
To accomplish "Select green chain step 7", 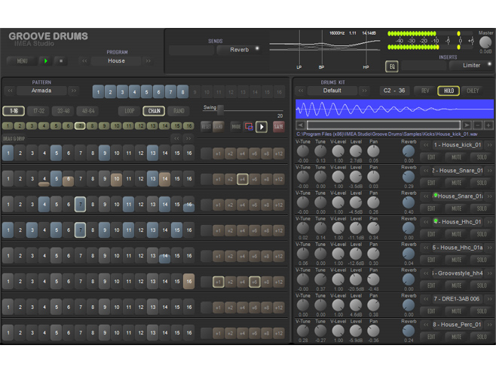I will 80,126.
